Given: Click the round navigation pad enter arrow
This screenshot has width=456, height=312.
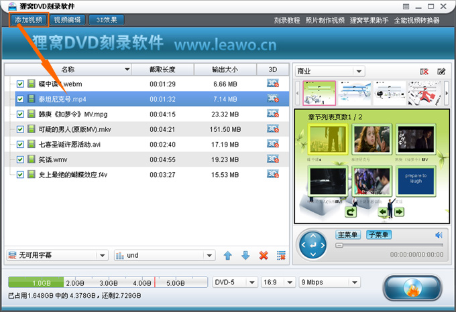Looking at the screenshot, I should click(x=313, y=245).
